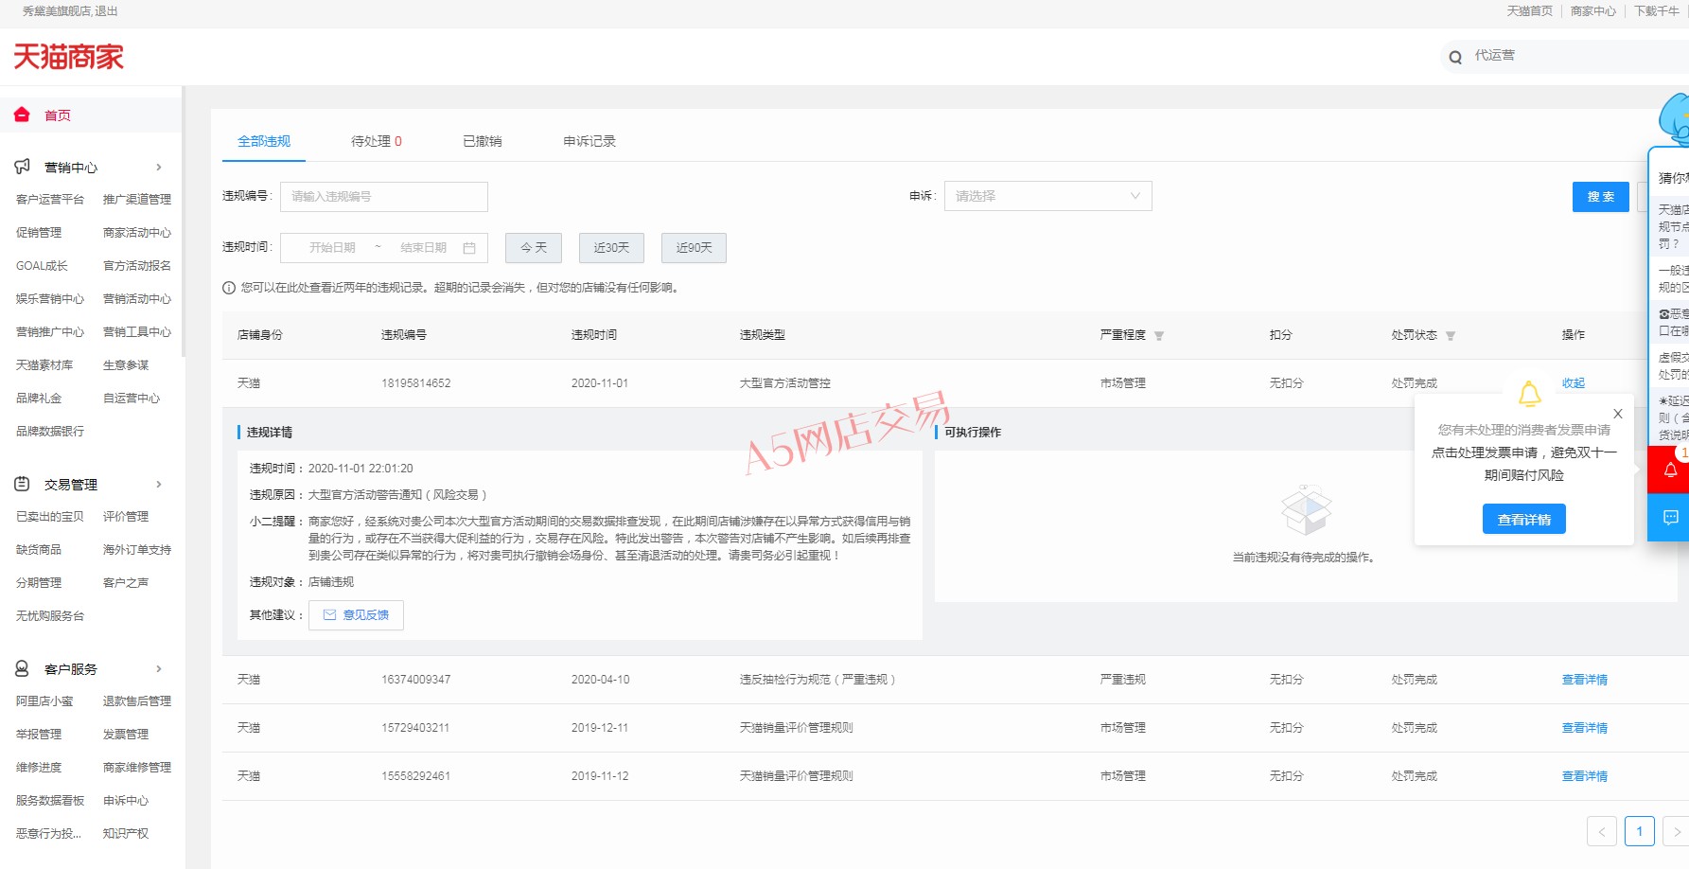1689x869 pixels.
Task: Click 大型官方活动管控 violation type cell
Action: pos(785,383)
